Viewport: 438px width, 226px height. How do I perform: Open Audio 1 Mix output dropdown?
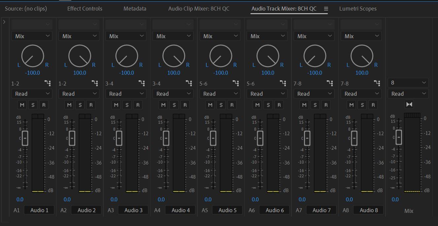(32, 36)
